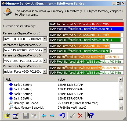This screenshot has height=121, width=127.
Task: Click the list scrollbar down arrow
Action: [x=121, y=108]
